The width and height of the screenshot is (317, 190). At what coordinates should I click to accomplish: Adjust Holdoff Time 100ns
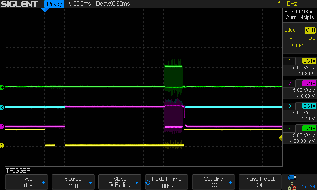(166, 182)
